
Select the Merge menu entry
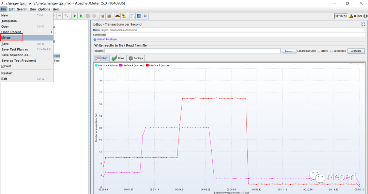pos(27,37)
